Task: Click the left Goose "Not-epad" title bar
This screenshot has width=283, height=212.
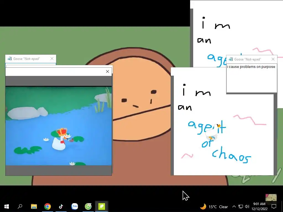Action: coord(31,59)
